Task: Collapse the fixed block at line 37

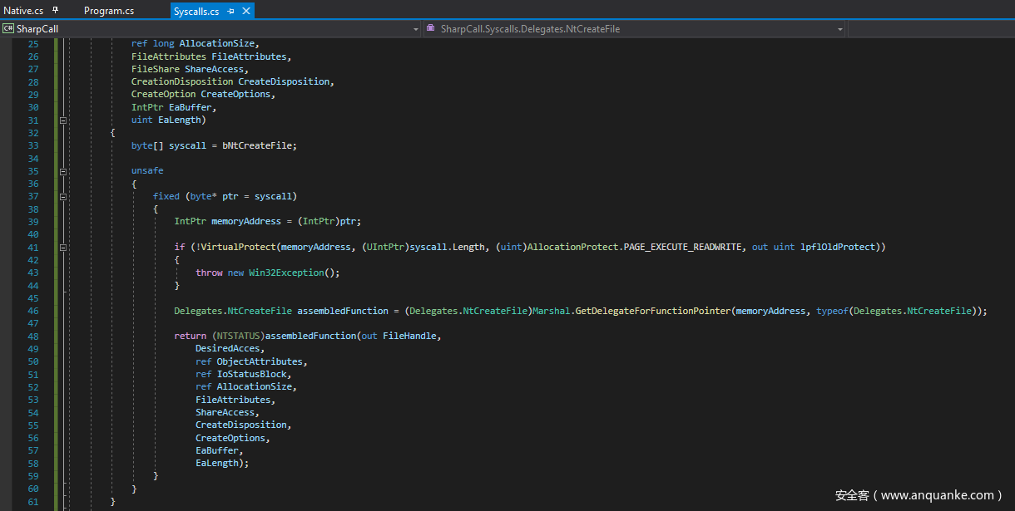Action: (62, 197)
